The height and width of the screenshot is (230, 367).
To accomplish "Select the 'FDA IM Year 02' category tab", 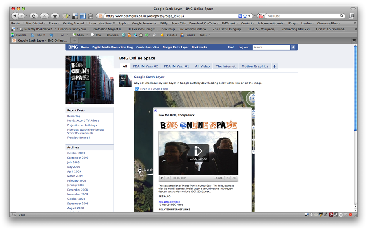I will (x=146, y=66).
